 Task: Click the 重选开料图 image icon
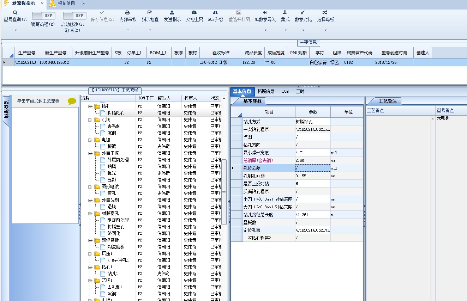(239, 13)
